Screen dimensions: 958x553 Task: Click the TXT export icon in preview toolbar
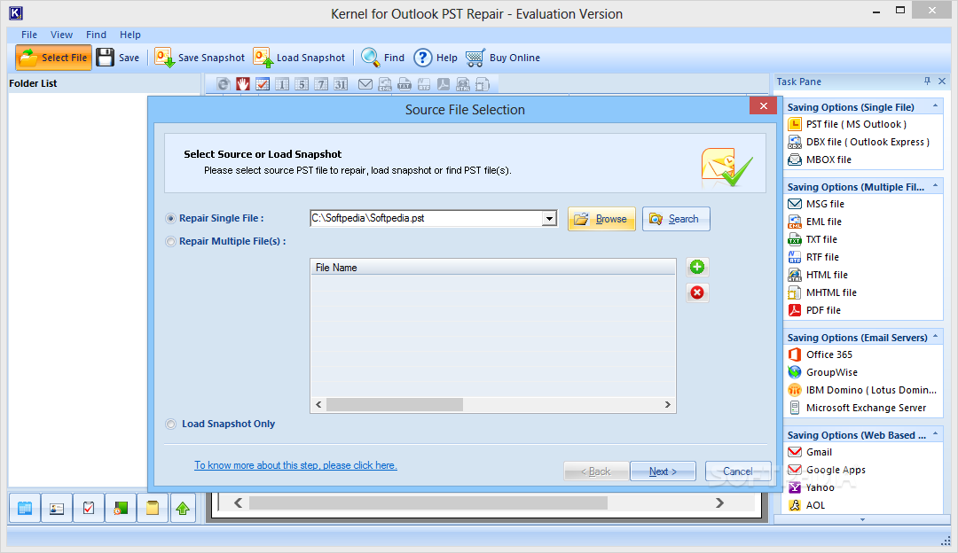[x=404, y=84]
